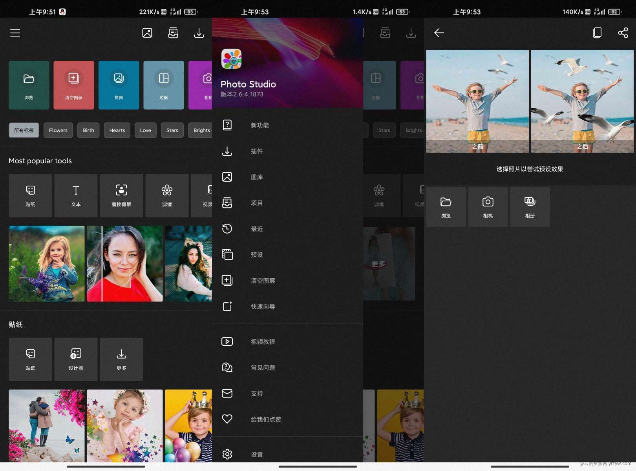The height and width of the screenshot is (471, 636).
Task: Filter by the Flowers tag
Action: tap(58, 130)
